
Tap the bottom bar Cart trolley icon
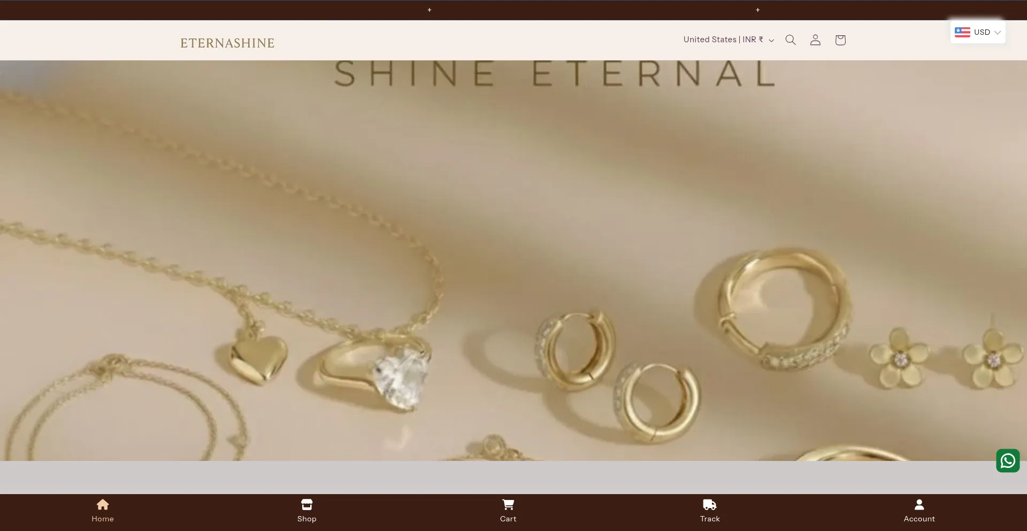coord(508,504)
